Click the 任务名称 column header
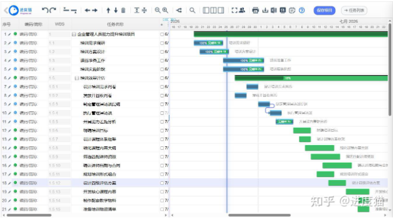393x218 pixels. coord(115,24)
